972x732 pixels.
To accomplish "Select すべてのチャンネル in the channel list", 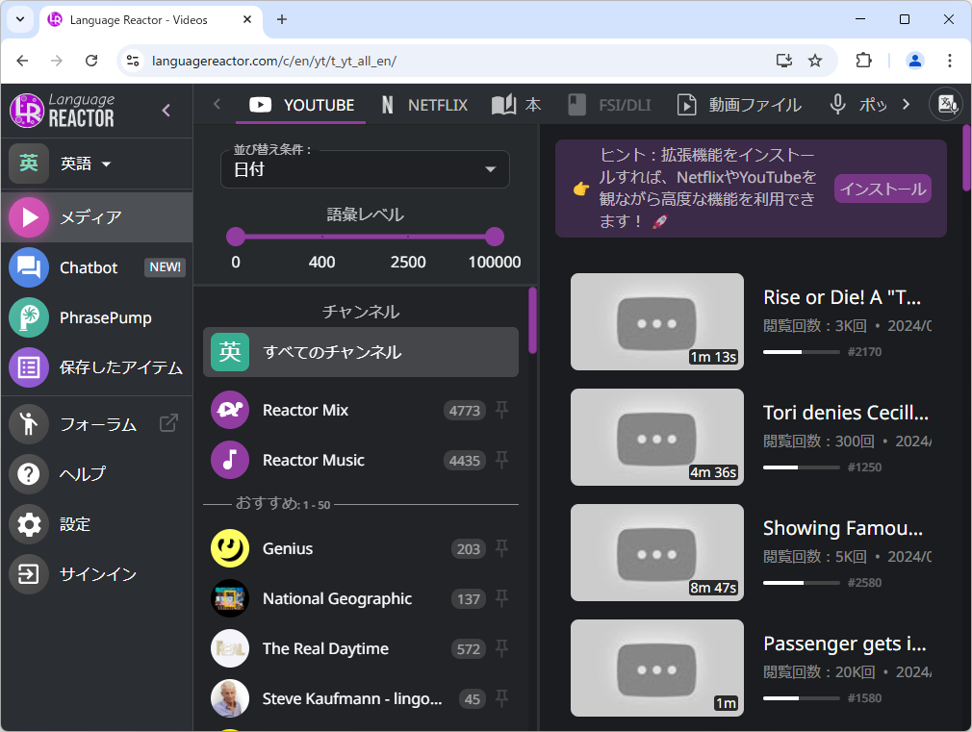I will tap(360, 352).
